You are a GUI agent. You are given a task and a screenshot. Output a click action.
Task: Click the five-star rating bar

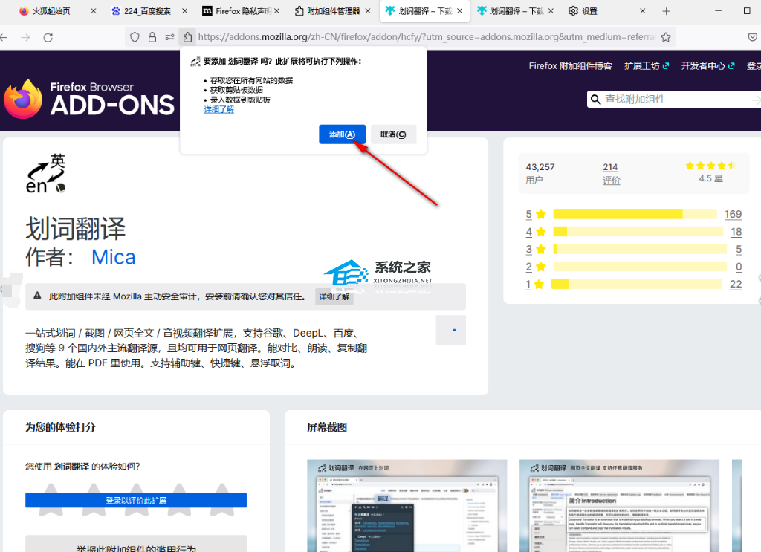click(x=635, y=214)
